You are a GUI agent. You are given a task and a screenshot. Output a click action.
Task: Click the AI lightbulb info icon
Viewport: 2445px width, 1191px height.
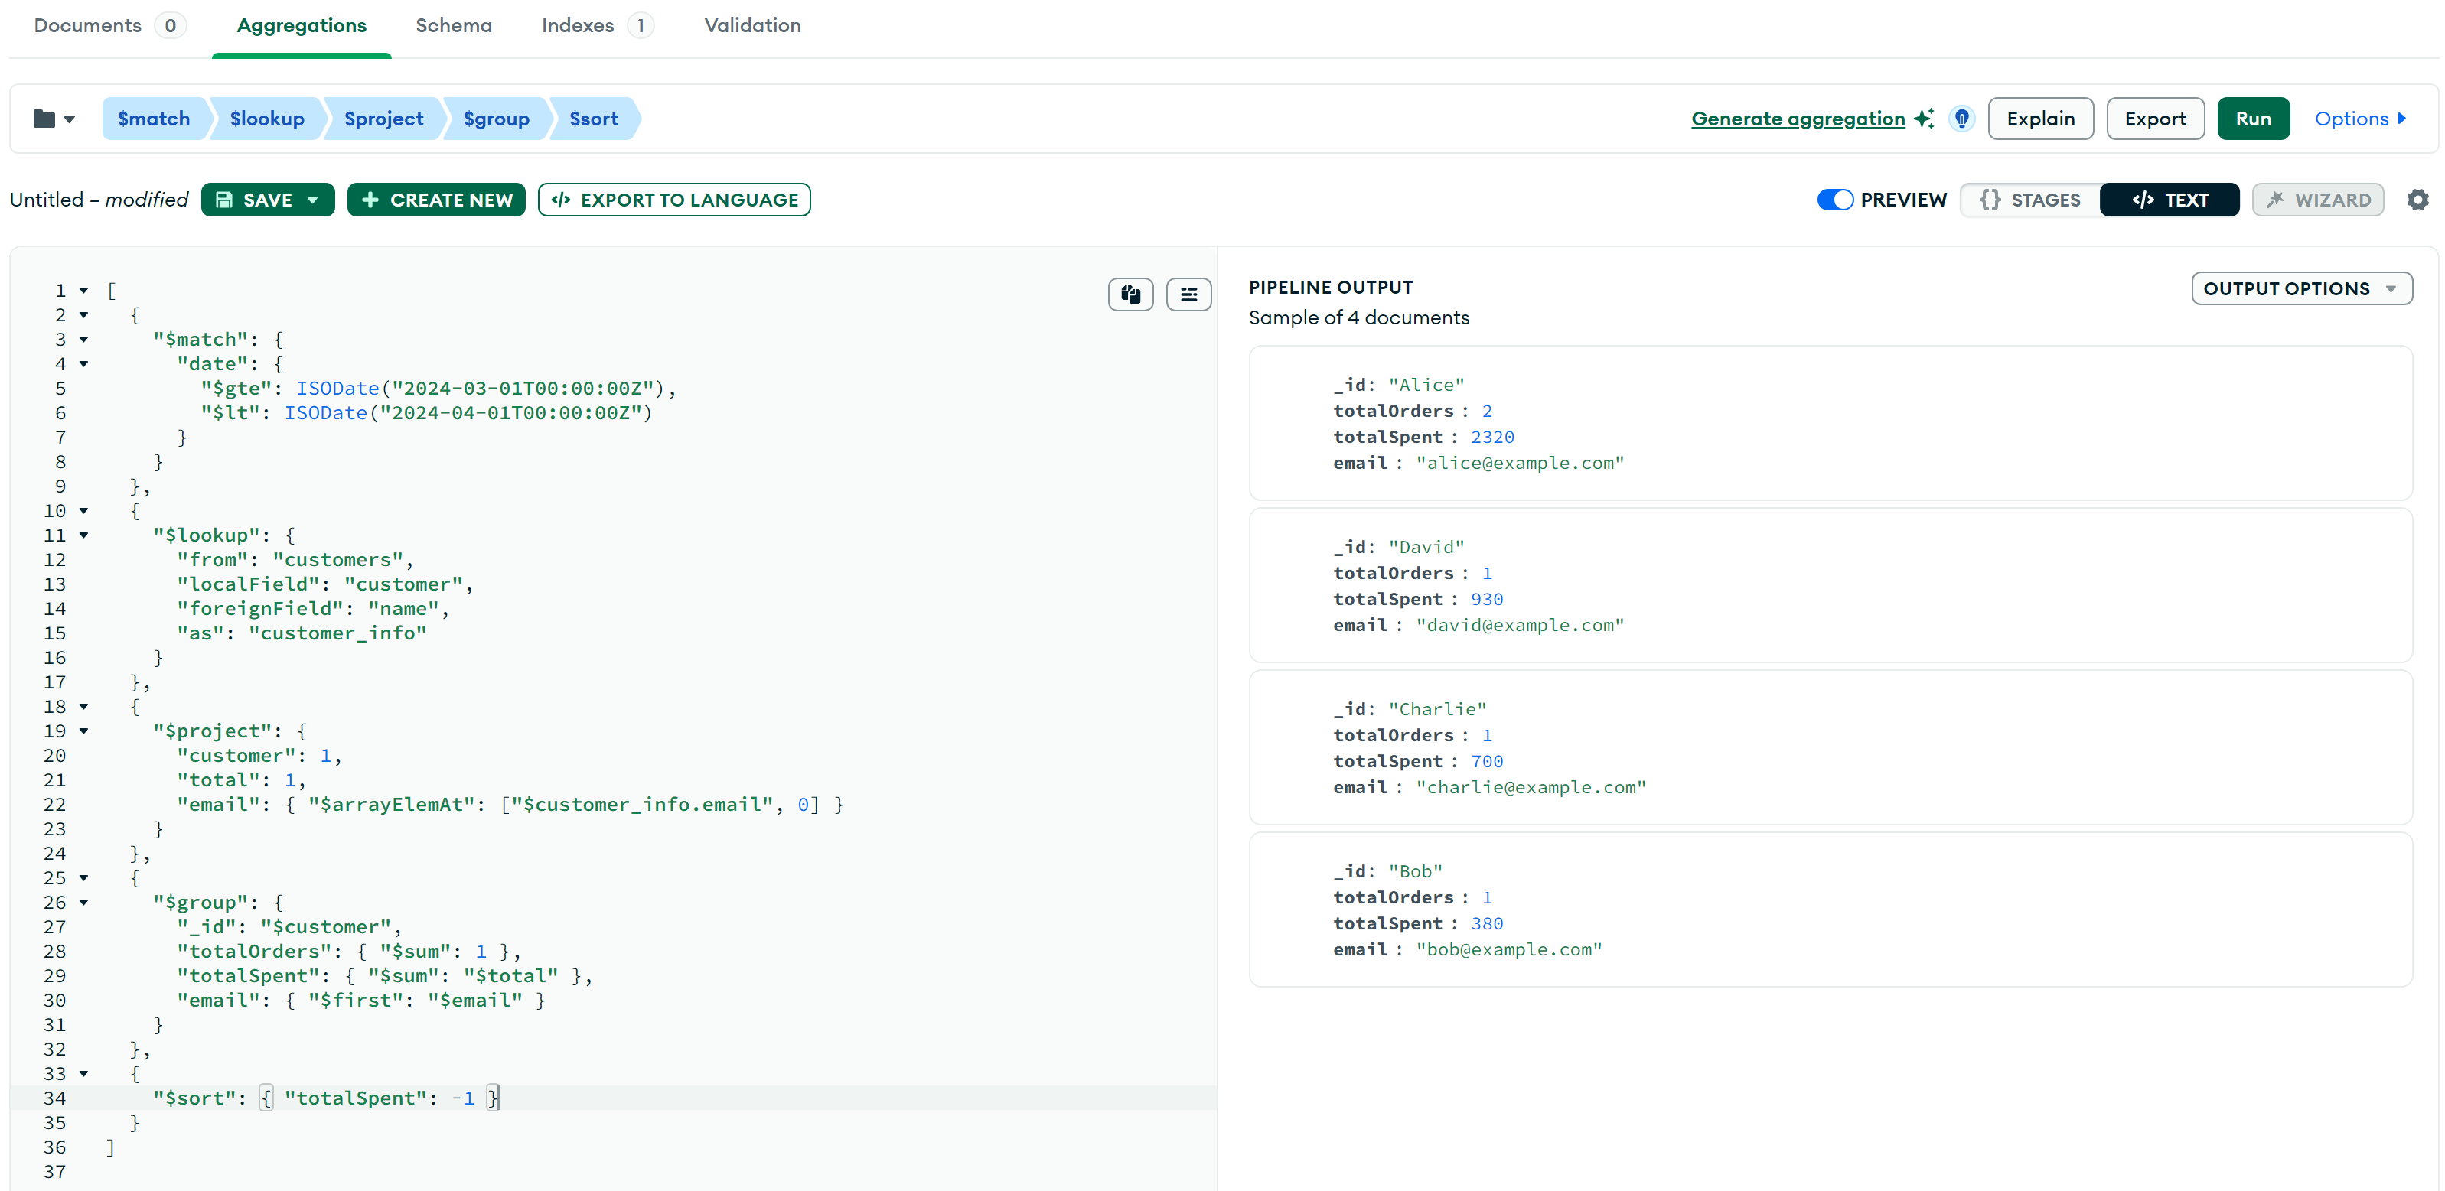(1961, 119)
